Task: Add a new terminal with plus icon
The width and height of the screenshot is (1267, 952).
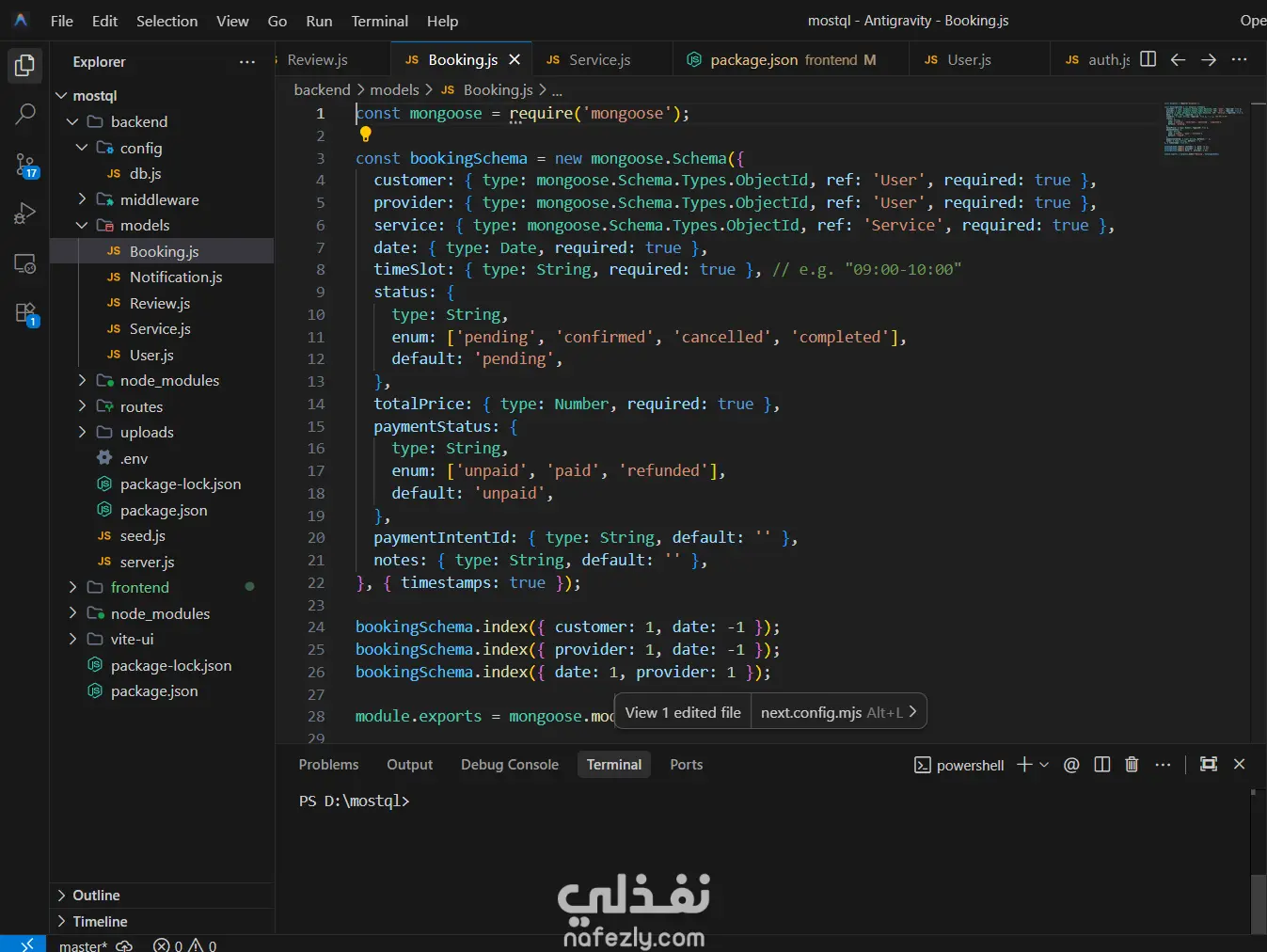Action: (1024, 765)
